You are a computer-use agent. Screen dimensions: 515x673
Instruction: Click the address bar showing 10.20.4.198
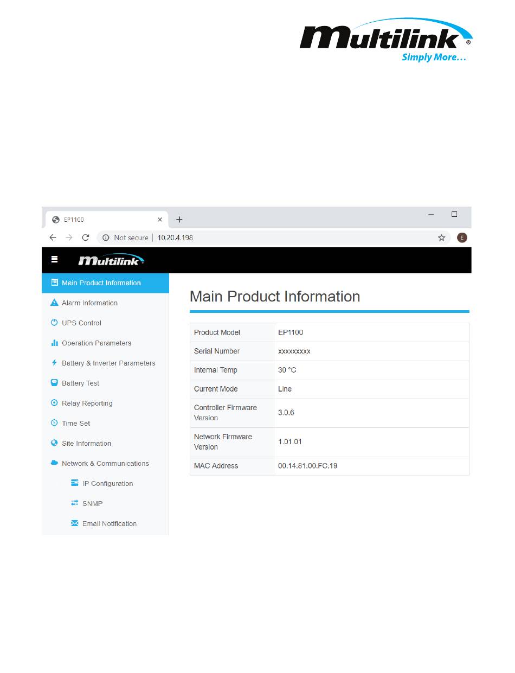(x=274, y=238)
